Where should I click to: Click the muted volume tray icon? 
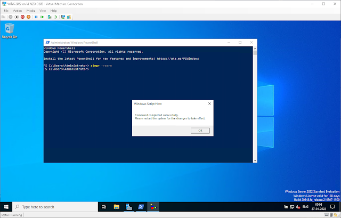298,207
